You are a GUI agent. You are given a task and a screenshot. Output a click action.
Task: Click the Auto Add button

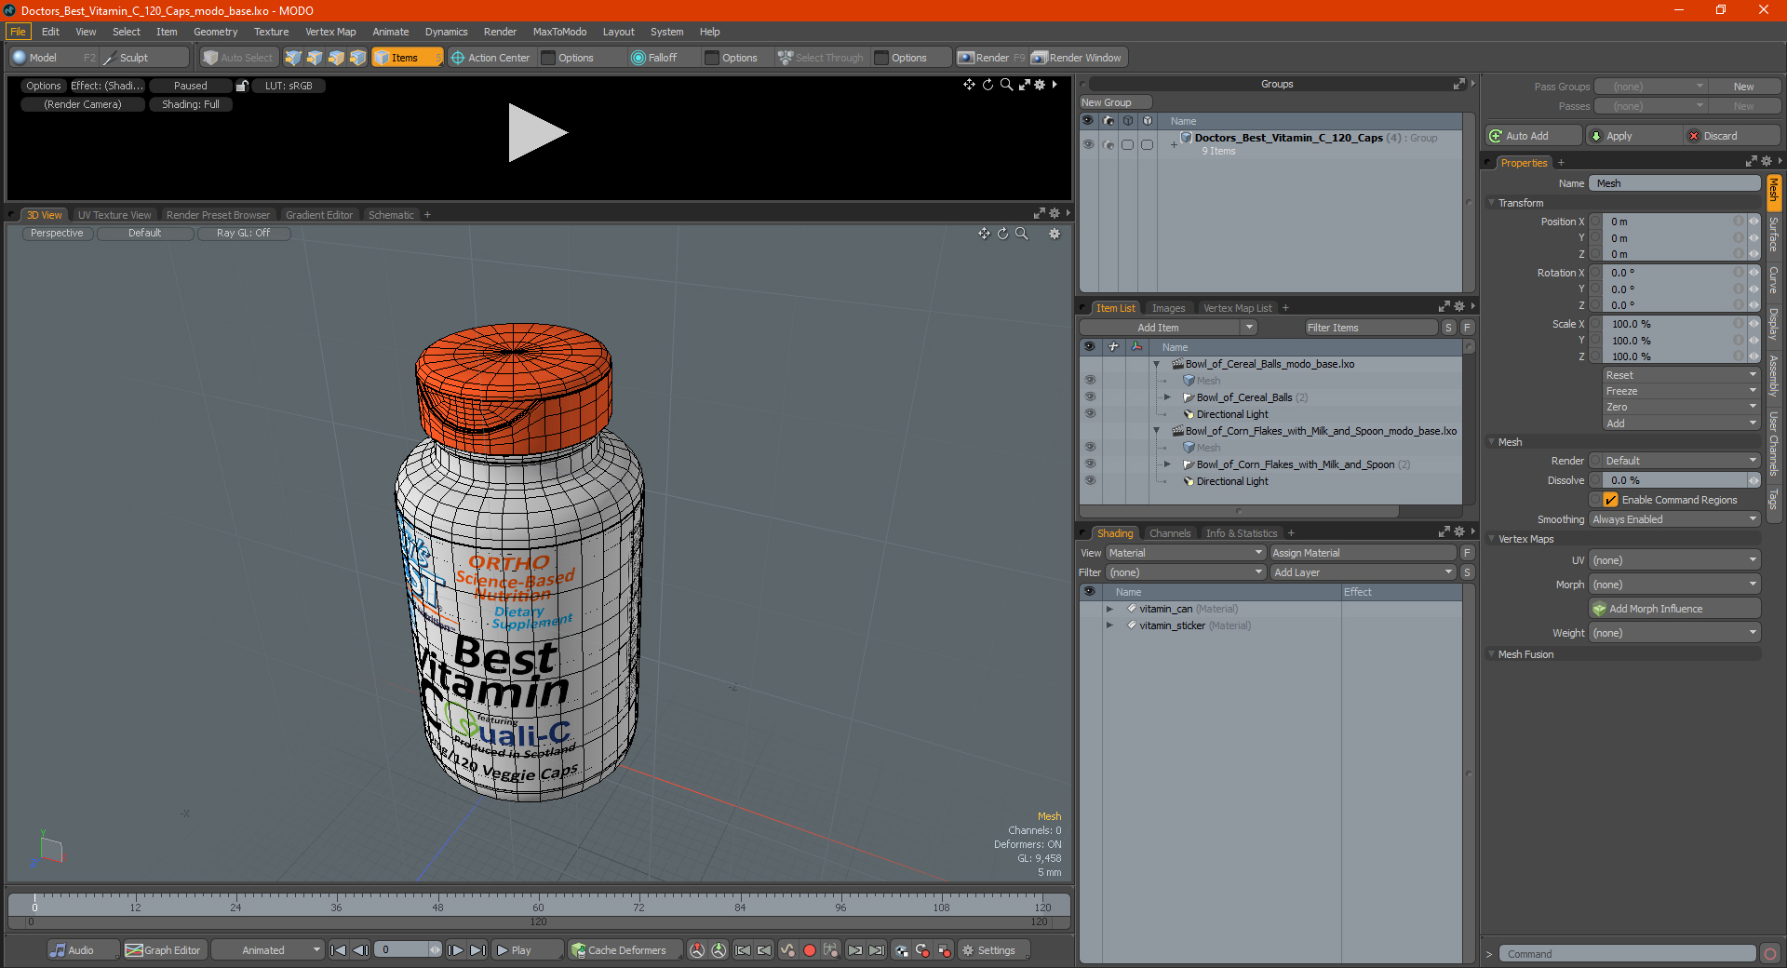(x=1533, y=136)
